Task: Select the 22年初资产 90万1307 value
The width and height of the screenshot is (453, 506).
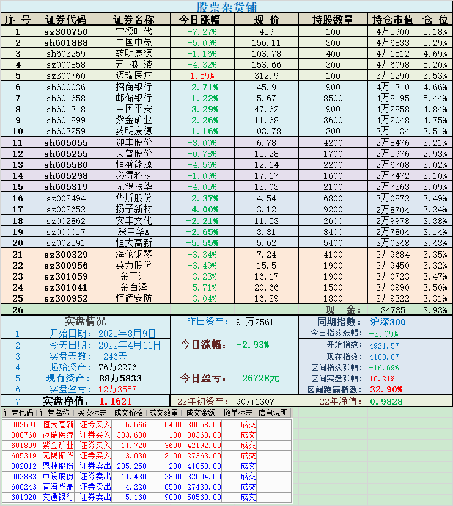Action: tap(255, 402)
